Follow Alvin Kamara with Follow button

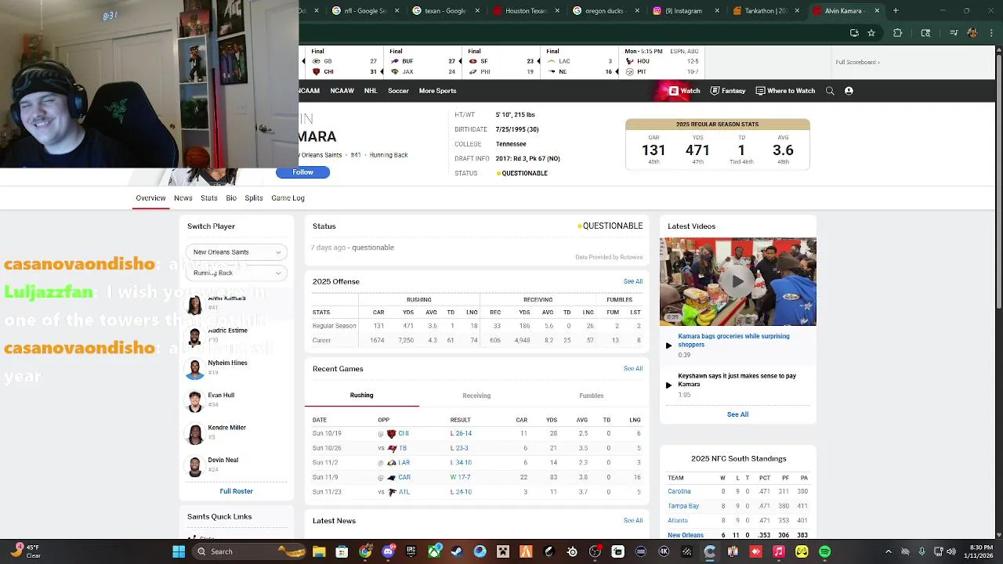point(302,172)
